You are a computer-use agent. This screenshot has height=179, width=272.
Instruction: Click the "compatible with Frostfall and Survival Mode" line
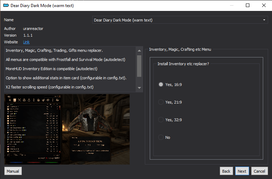pos(66,60)
